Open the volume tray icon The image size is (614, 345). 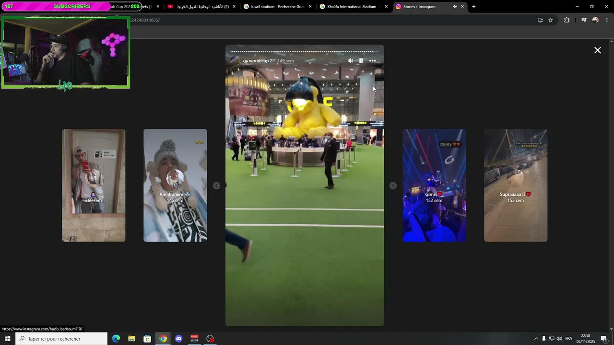click(x=559, y=339)
